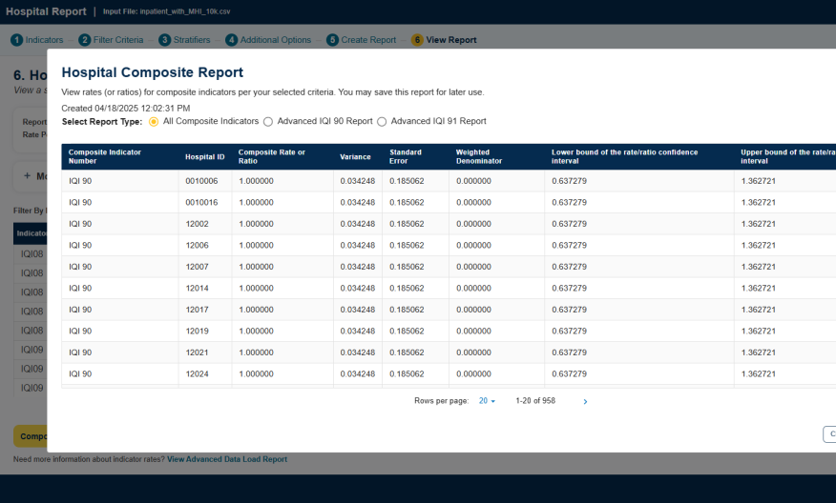The width and height of the screenshot is (836, 503).
Task: Go to next page of table results
Action: pyautogui.click(x=585, y=402)
